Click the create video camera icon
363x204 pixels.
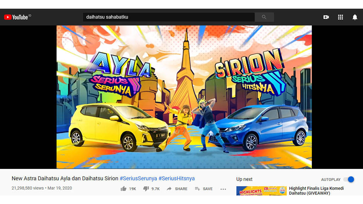point(326,17)
